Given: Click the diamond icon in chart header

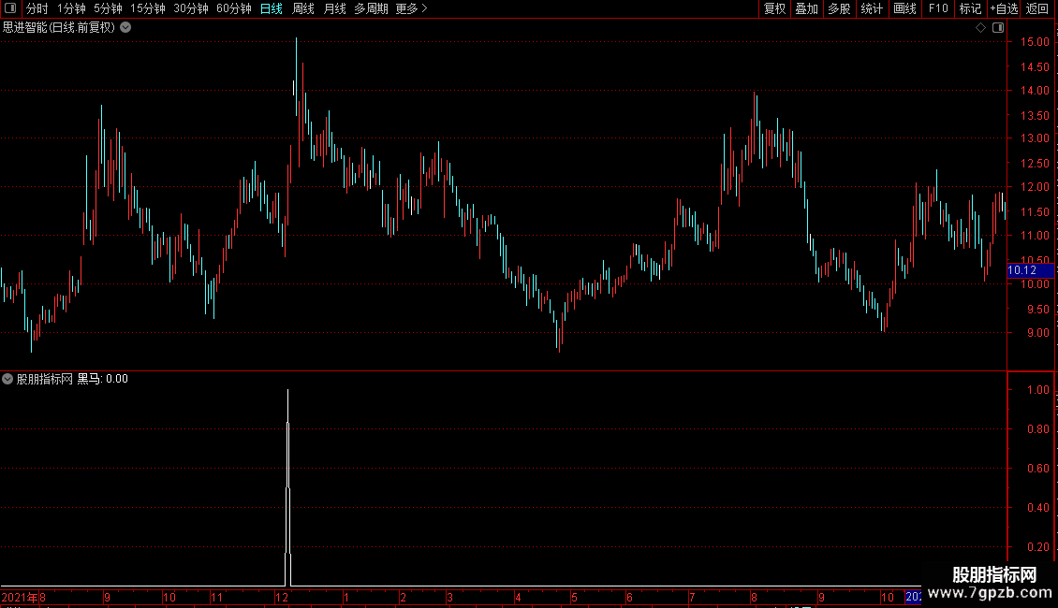Looking at the screenshot, I should pyautogui.click(x=981, y=28).
